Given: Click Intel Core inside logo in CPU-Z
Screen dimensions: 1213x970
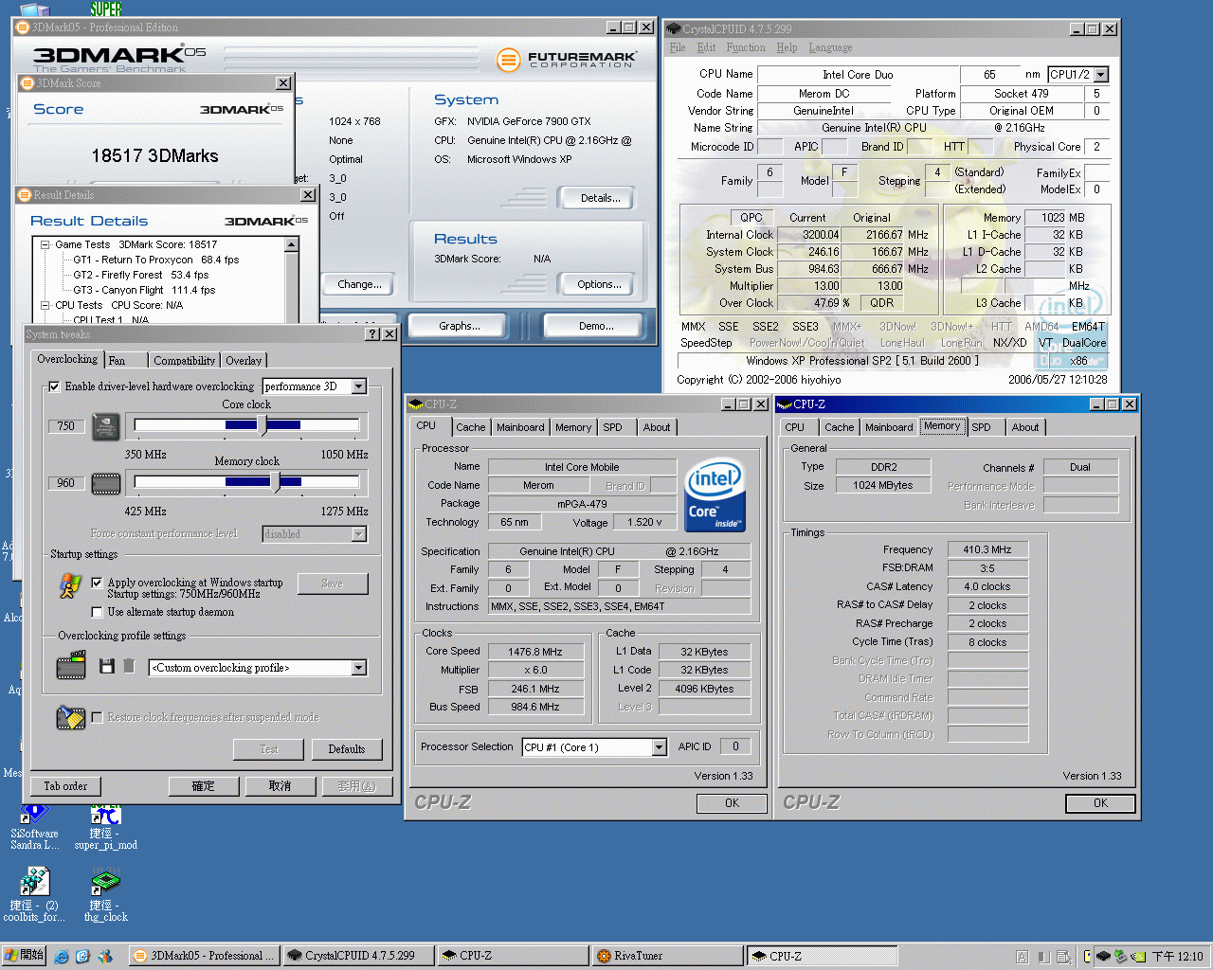Looking at the screenshot, I should coord(715,495).
